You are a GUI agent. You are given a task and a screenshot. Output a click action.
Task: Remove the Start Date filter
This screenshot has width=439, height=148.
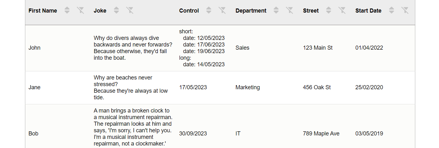(x=405, y=10)
